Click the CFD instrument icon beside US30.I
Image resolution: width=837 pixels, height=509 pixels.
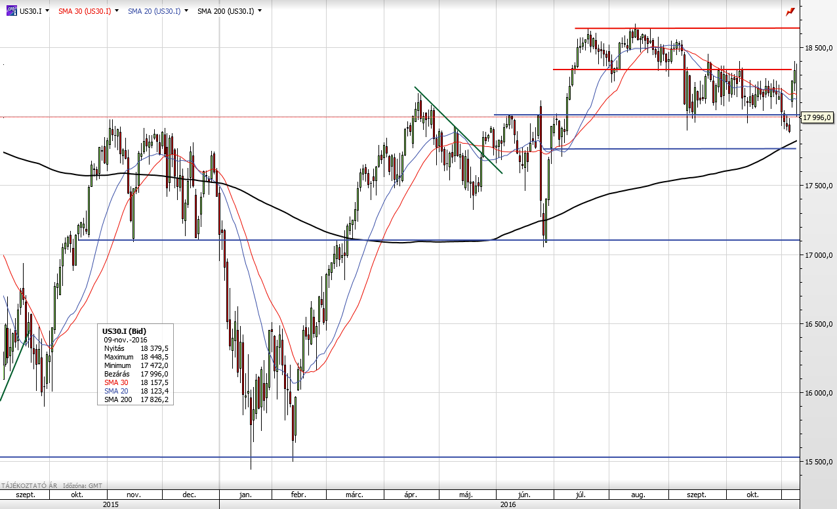pos(10,10)
